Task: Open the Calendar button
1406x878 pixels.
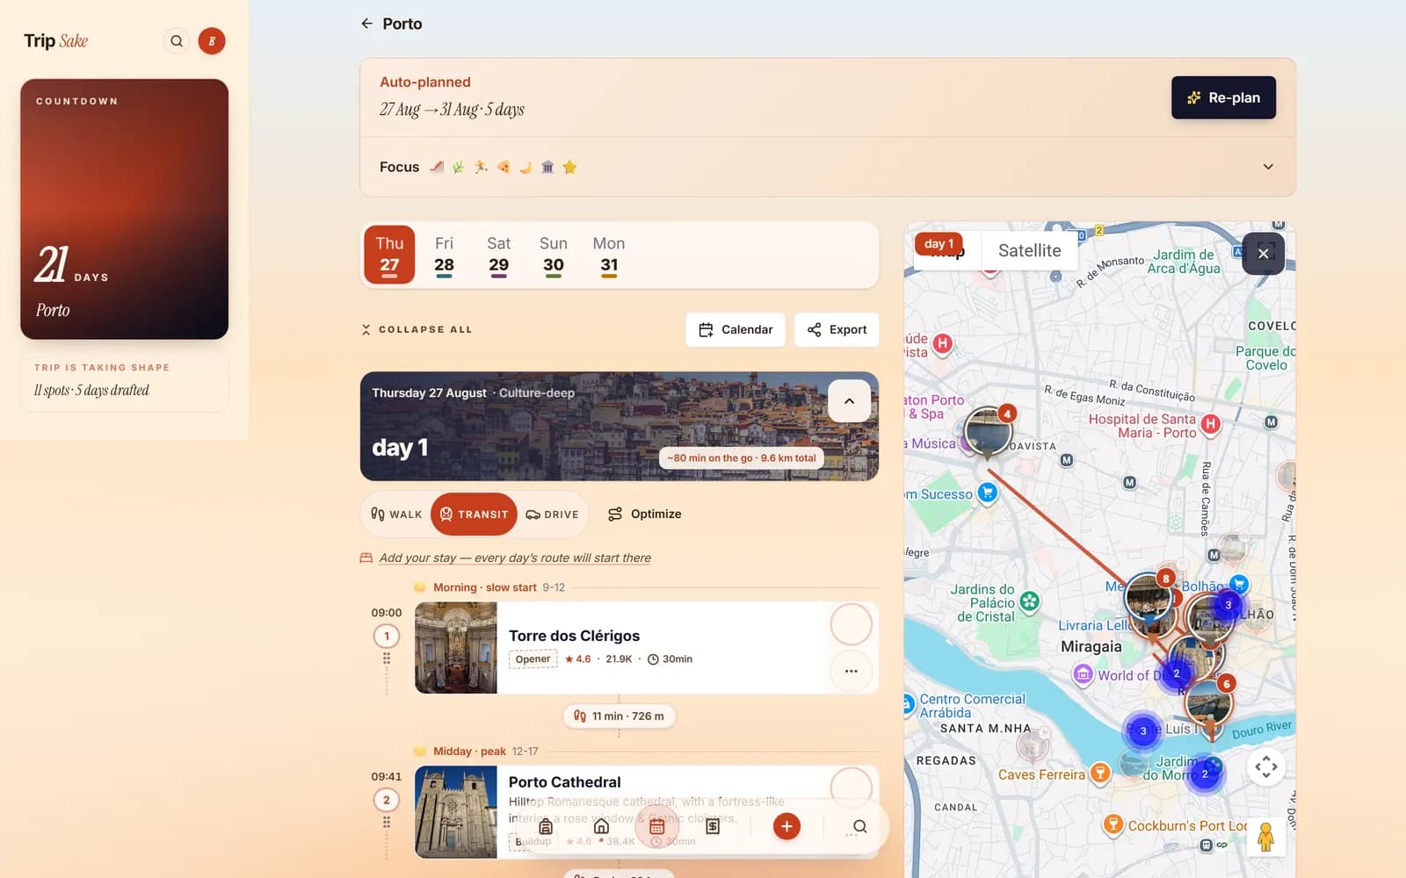Action: tap(736, 330)
